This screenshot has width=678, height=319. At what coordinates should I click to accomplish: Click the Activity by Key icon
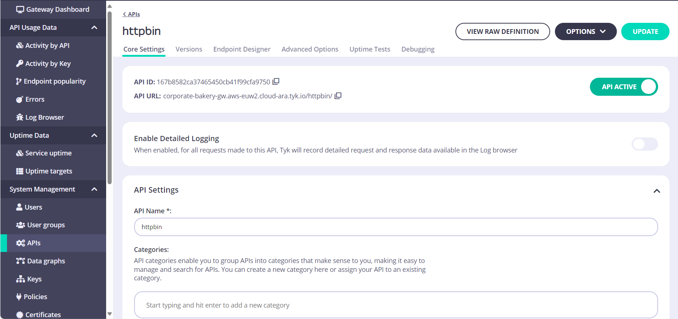20,63
